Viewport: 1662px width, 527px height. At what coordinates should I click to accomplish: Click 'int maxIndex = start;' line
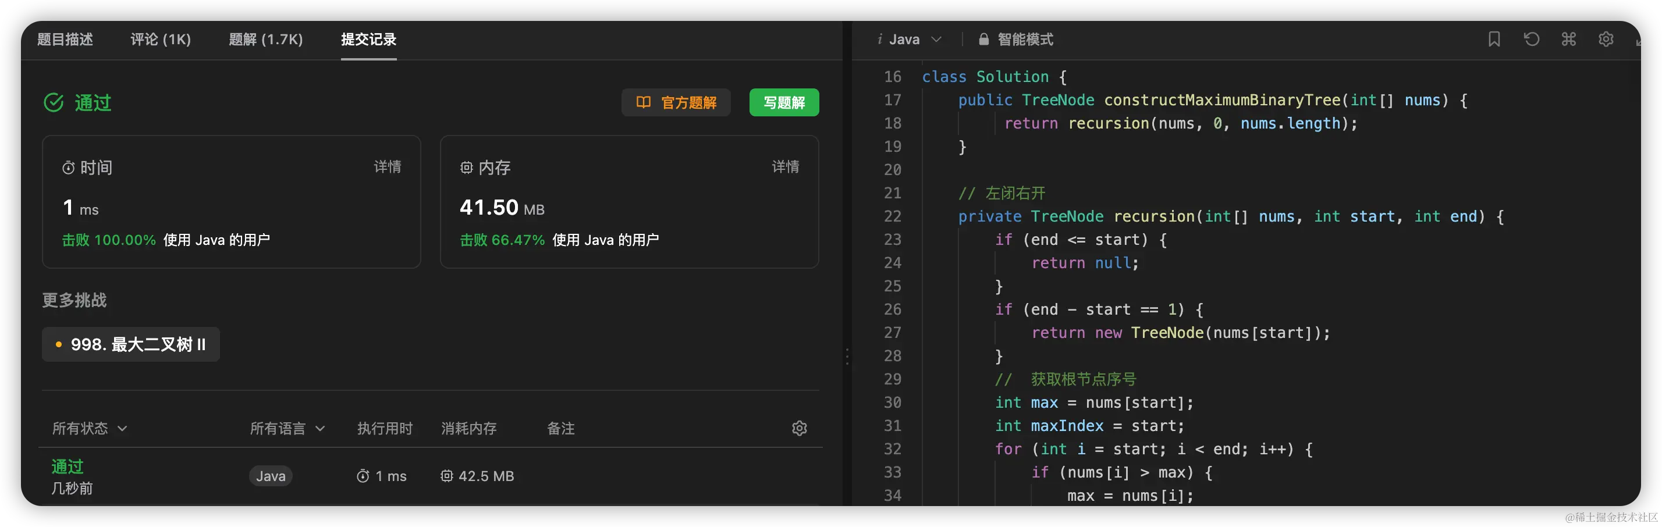tap(1090, 426)
